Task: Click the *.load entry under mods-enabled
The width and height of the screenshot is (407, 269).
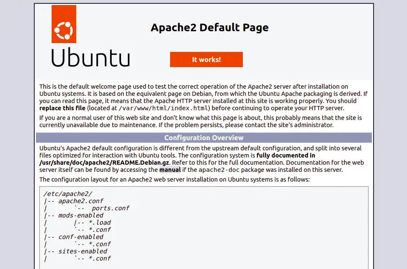Action: 100,223
